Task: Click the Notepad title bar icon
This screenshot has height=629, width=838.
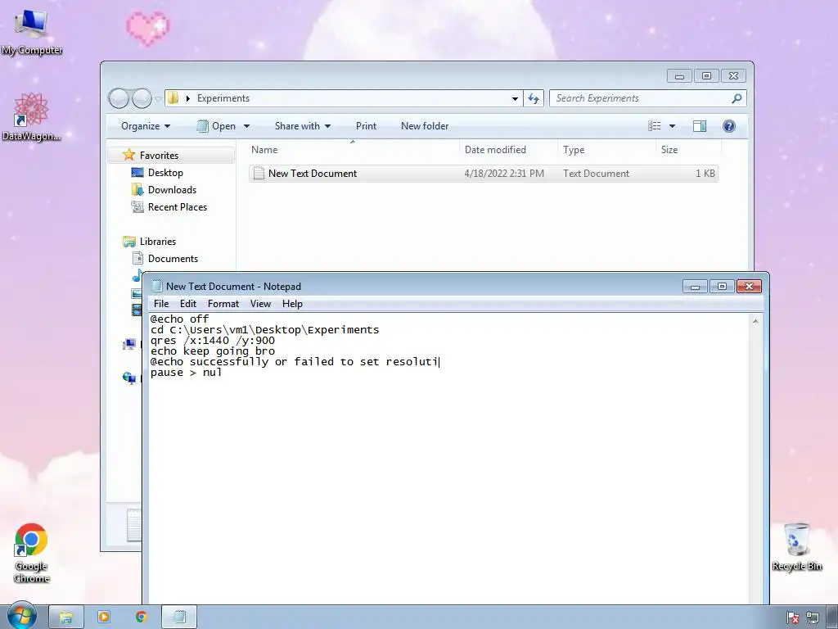Action: (x=156, y=286)
